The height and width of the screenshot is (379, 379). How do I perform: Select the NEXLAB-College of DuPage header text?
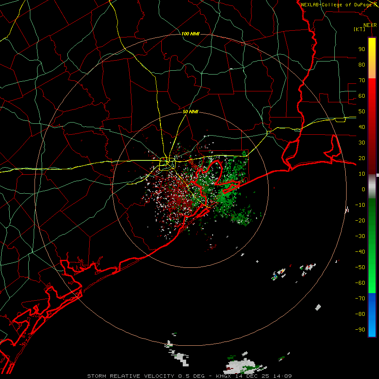(x=336, y=5)
